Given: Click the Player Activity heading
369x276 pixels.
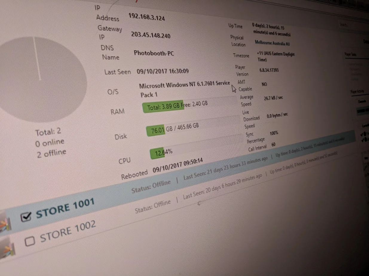Looking at the screenshot, I should pyautogui.click(x=357, y=92).
